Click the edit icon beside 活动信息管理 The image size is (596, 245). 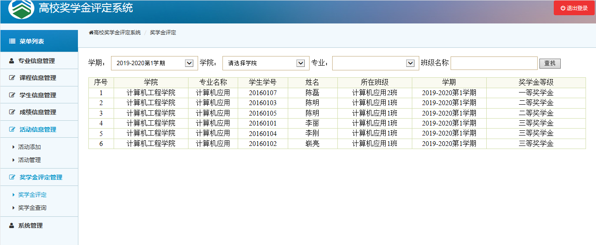point(12,129)
